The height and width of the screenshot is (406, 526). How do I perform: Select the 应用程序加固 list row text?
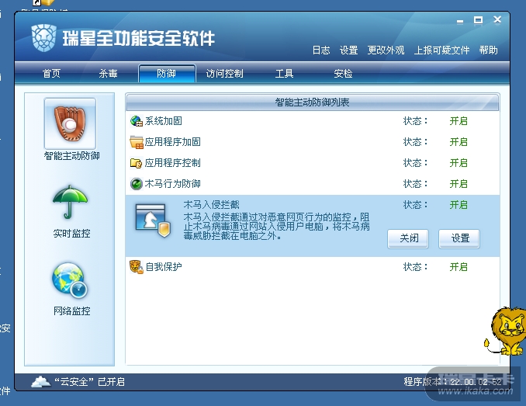pos(173,142)
